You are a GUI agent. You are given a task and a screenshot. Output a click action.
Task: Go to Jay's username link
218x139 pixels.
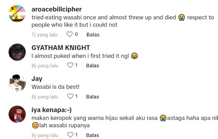[x=37, y=79]
